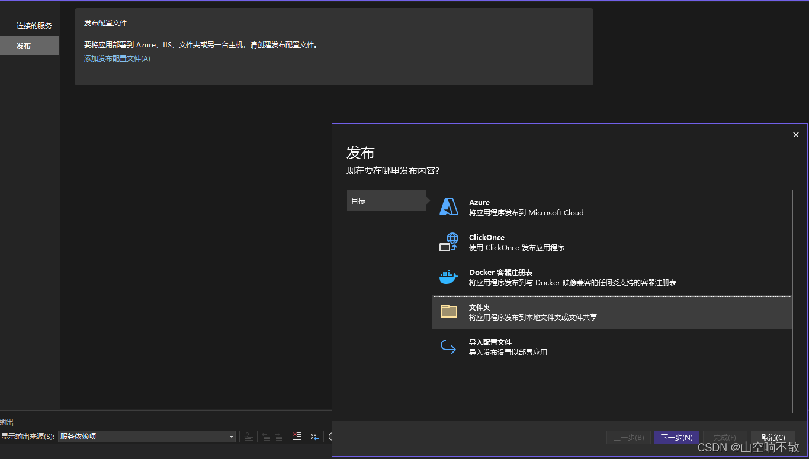Click the 添加发布配置文件(A) link
The width and height of the screenshot is (809, 459).
(x=117, y=59)
